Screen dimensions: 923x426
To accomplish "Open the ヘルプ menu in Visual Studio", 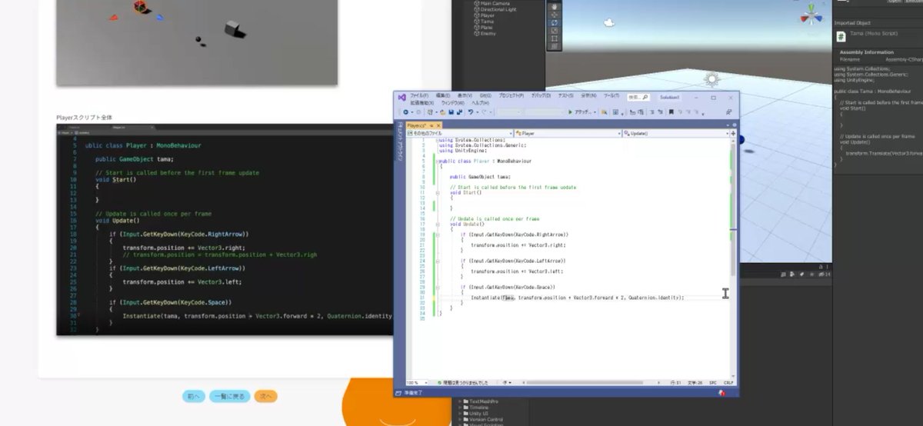I will (x=480, y=102).
